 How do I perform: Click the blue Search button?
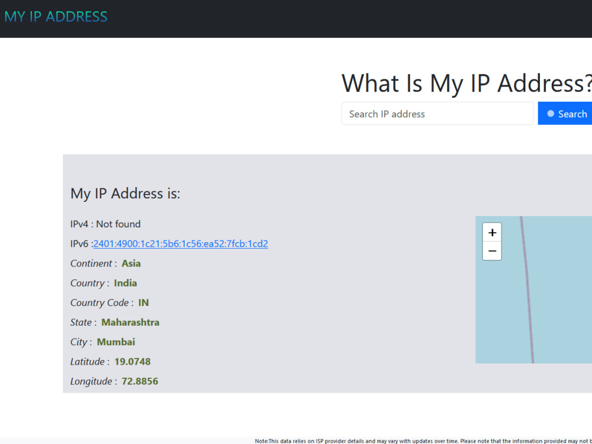[565, 114]
